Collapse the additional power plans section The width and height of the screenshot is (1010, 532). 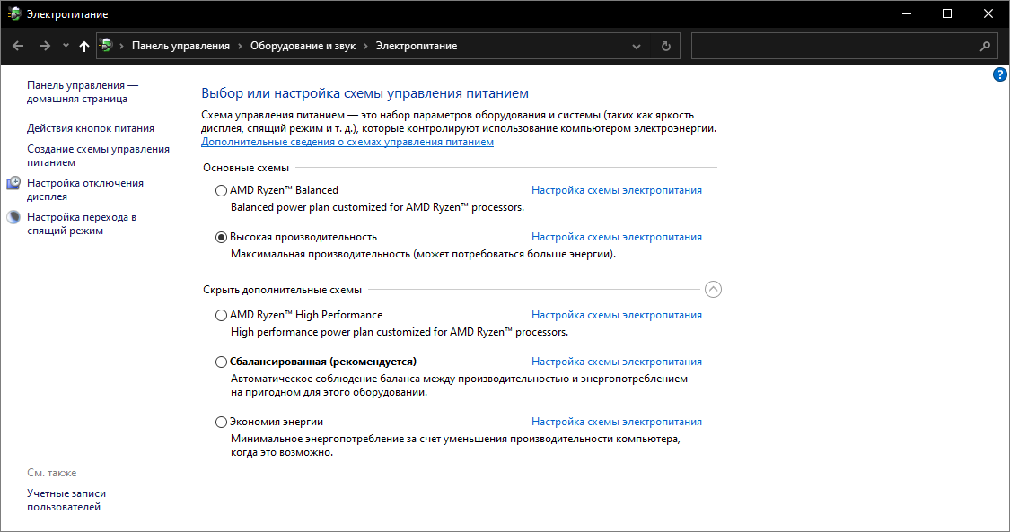pyautogui.click(x=713, y=290)
